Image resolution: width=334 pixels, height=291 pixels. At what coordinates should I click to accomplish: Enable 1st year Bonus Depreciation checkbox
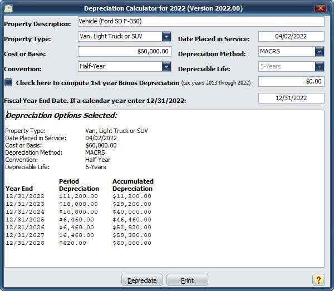(8, 82)
